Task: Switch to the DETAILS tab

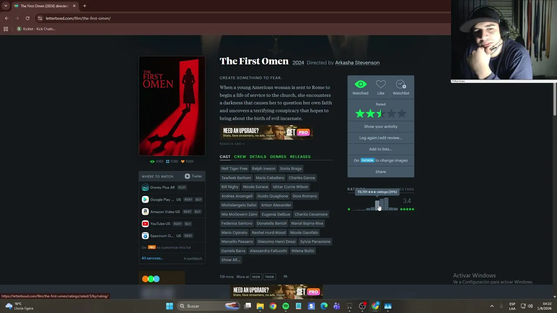Action: coord(258,156)
